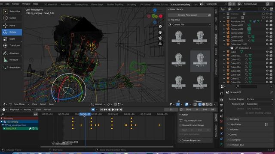
Task: Open the Pose Mode dropdown
Action: 19,104
